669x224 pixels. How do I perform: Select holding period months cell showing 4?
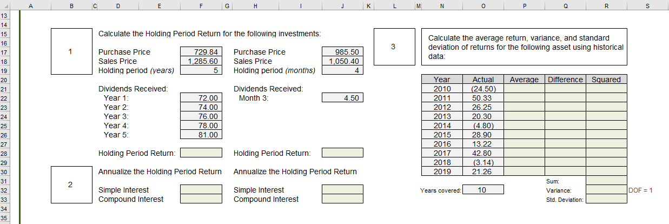point(342,70)
